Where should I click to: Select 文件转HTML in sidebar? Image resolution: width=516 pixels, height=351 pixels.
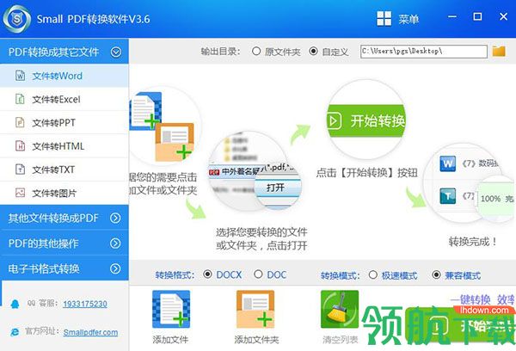pos(64,146)
